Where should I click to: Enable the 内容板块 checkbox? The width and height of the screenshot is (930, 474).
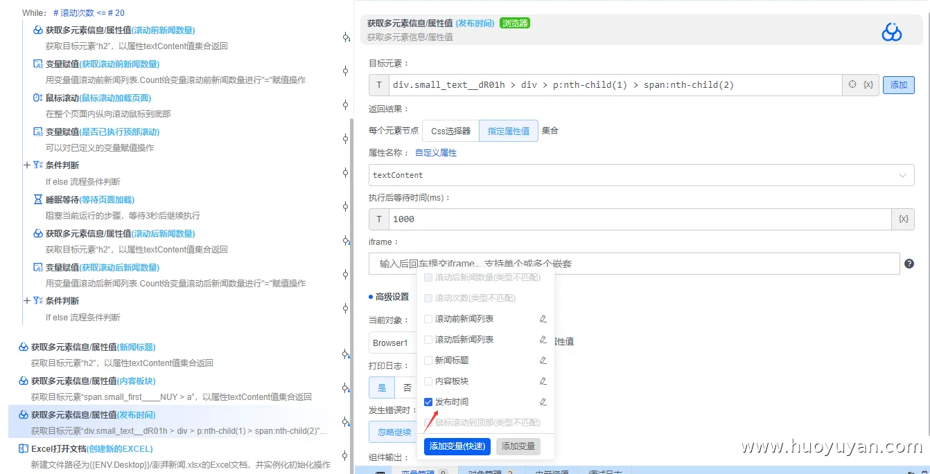428,381
